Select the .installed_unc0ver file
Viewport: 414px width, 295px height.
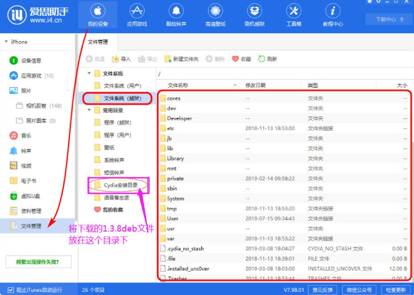tap(284, 269)
